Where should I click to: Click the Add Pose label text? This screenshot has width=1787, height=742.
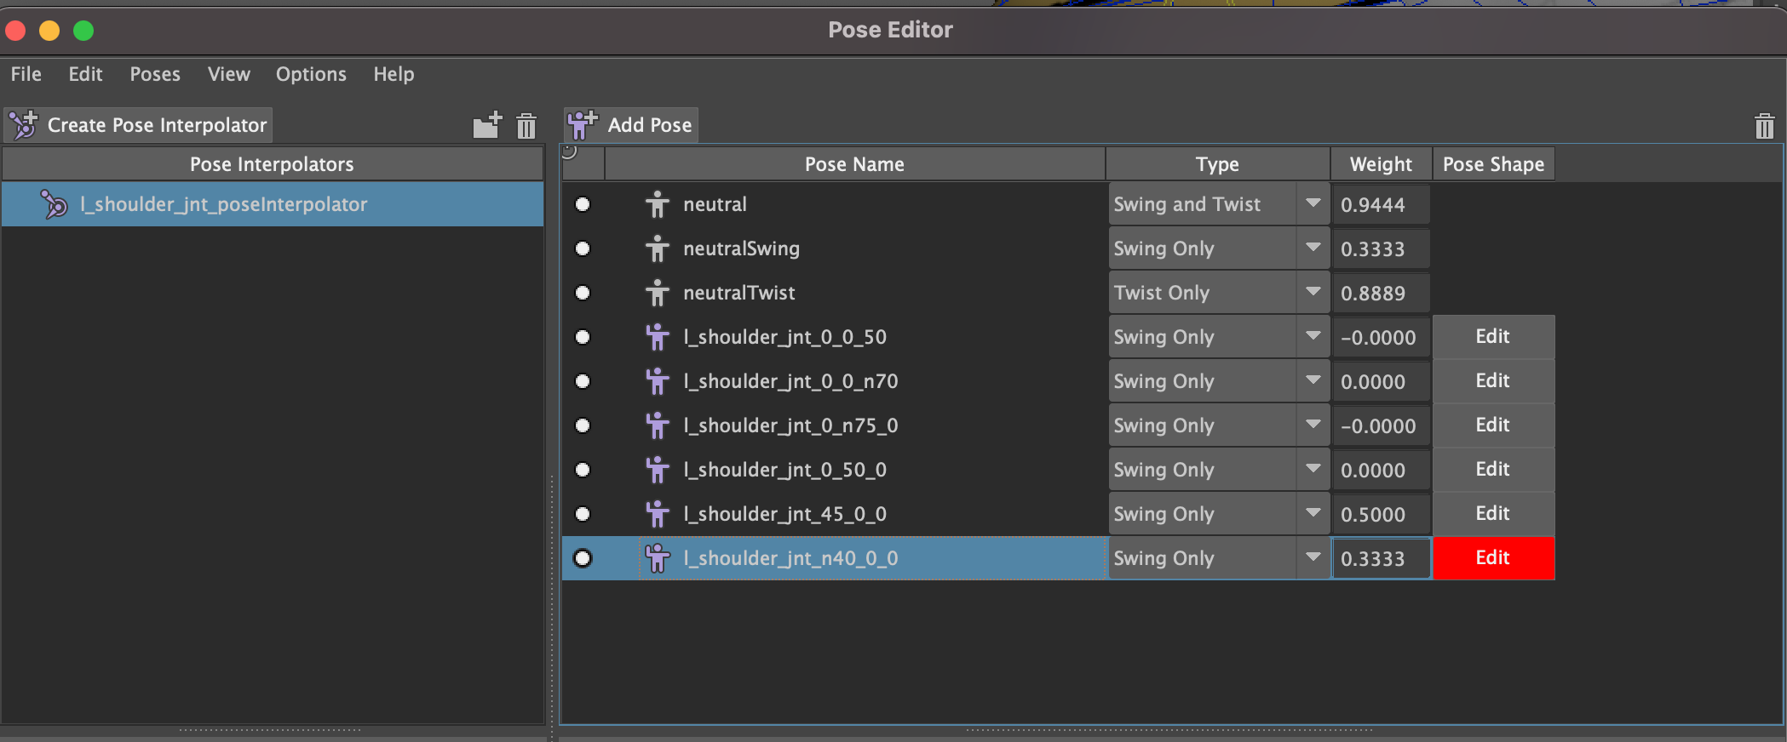point(650,125)
